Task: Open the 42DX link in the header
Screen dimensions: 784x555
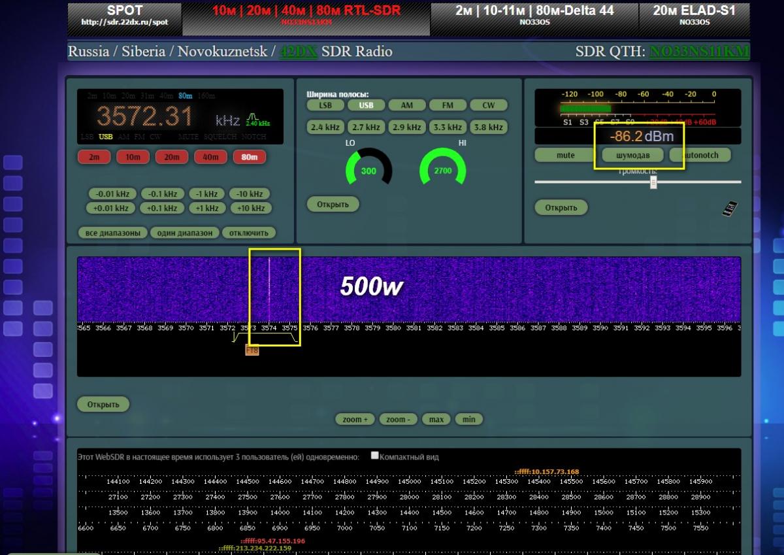Action: [x=298, y=52]
